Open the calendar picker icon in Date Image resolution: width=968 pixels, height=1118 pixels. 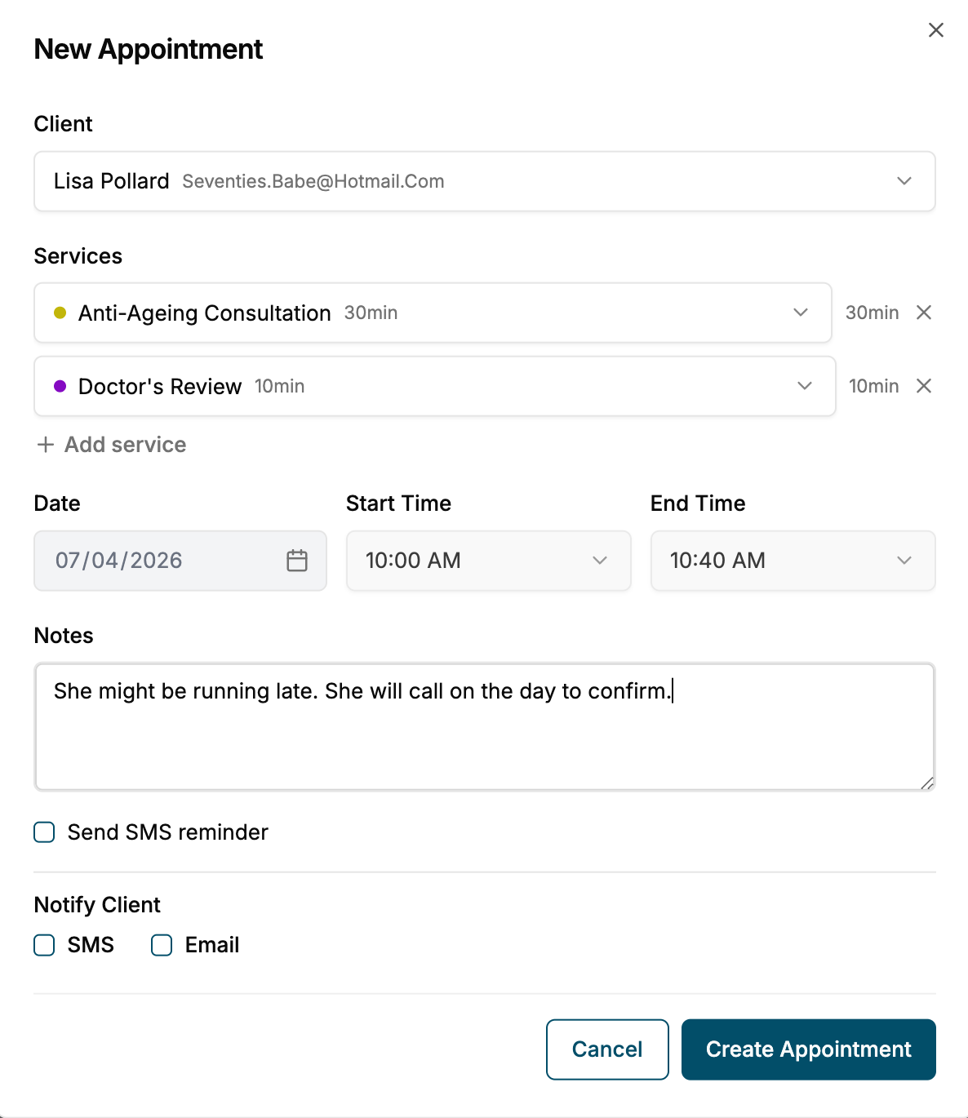coord(297,561)
